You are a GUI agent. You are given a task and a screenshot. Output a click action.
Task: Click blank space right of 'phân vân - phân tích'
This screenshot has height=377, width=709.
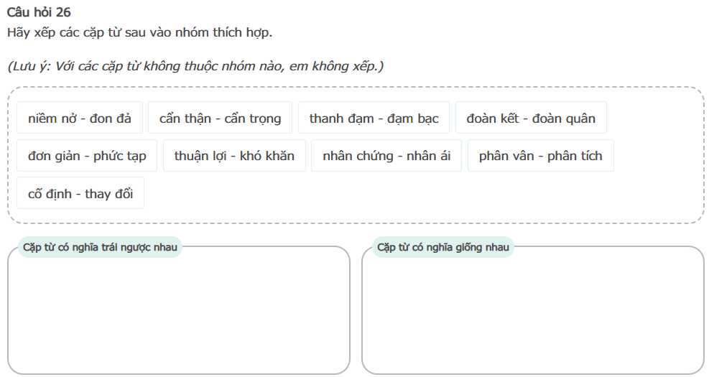(x=657, y=156)
